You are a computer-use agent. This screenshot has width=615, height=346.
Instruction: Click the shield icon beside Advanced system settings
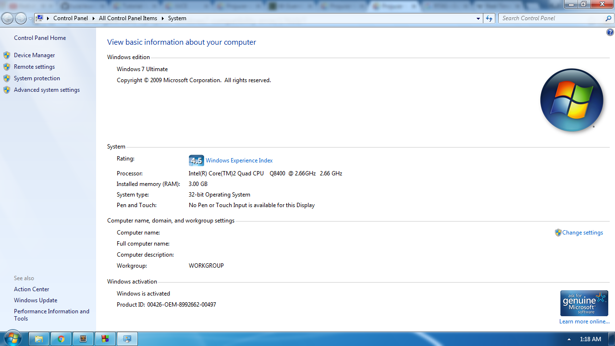[x=7, y=90]
